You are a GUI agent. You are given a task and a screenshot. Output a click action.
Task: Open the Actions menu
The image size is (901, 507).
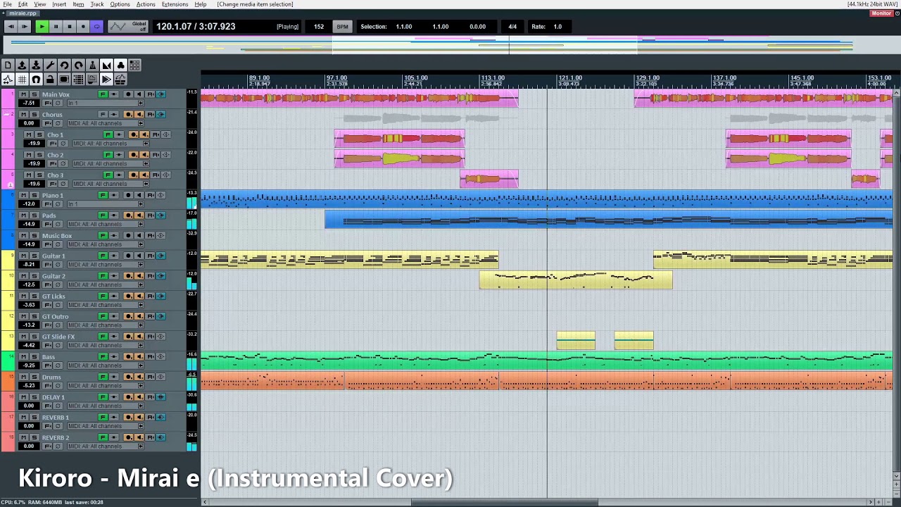pos(146,4)
